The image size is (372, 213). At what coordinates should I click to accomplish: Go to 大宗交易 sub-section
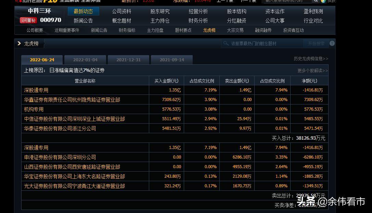coord(235,30)
